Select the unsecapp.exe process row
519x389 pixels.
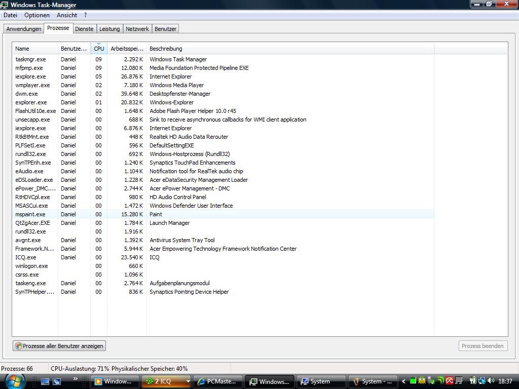(223, 120)
